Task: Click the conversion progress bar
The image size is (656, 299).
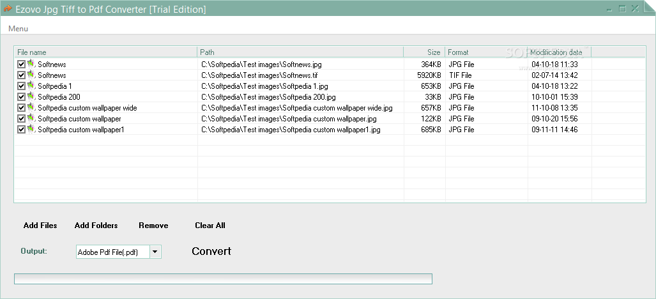Action: 223,279
